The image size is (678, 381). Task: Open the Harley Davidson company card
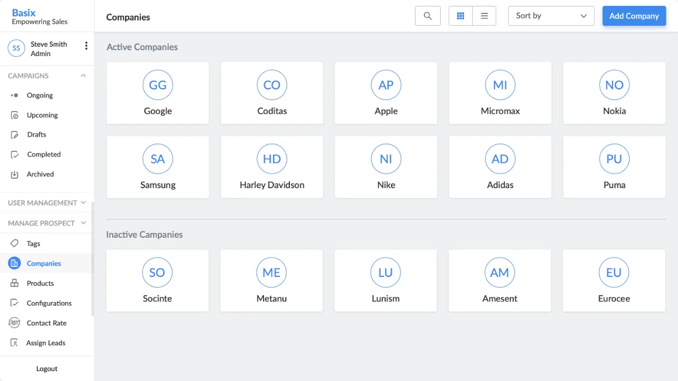(272, 167)
